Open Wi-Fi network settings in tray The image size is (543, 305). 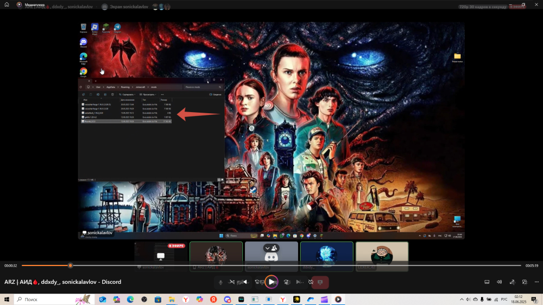[x=496, y=300]
